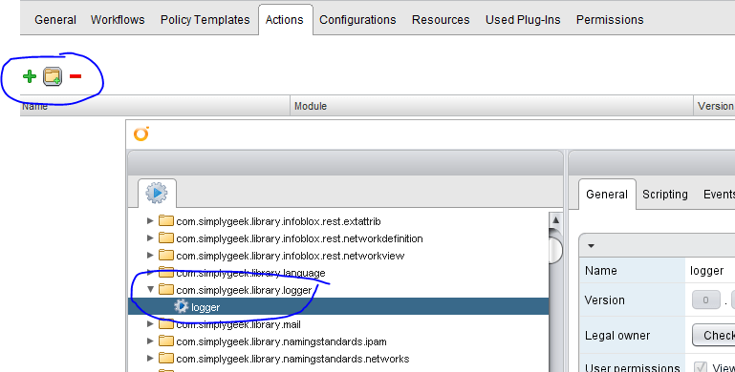Select the actions gear view tab icon

pos(157,193)
